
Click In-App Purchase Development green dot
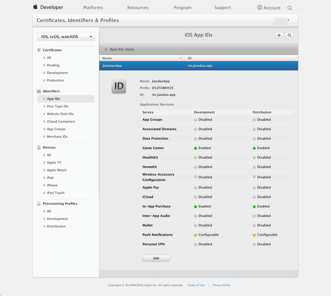(x=195, y=207)
